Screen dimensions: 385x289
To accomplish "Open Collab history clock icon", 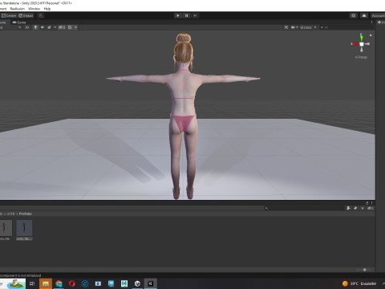I will point(354,15).
